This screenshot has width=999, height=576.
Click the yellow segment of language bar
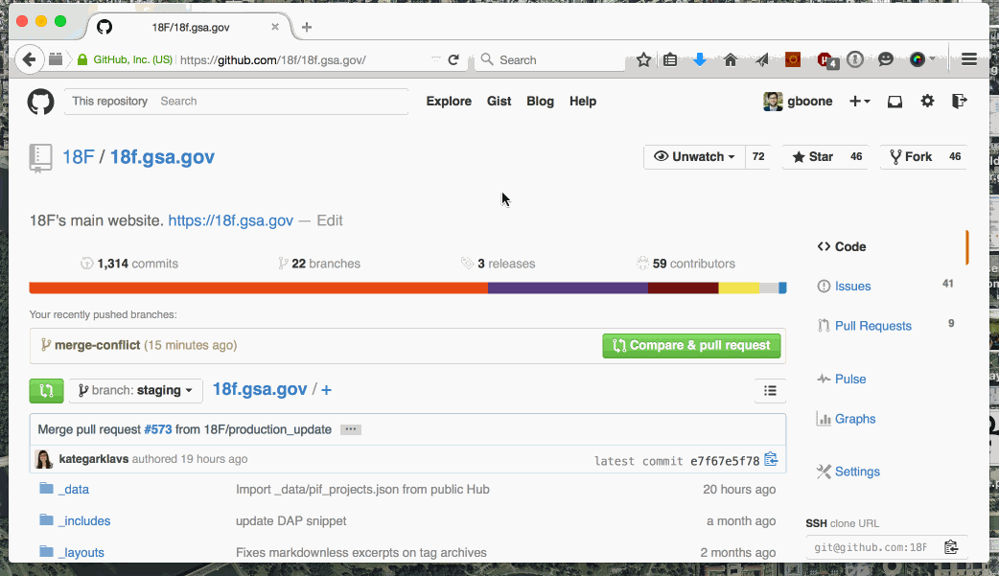click(x=739, y=288)
